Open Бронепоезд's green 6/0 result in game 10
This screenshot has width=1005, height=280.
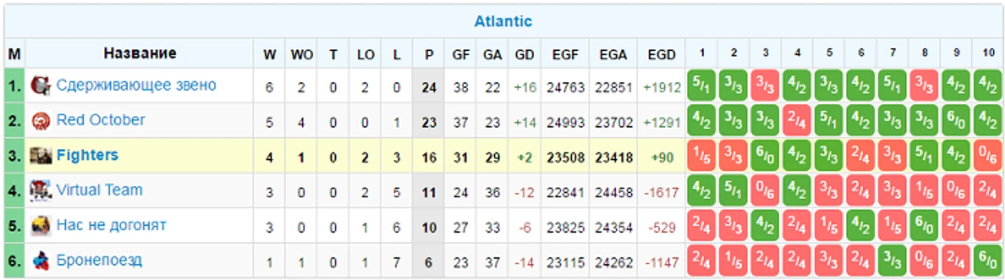988,261
